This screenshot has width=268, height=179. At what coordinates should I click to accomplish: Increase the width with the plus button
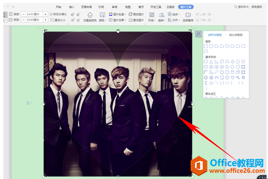[x=46, y=20]
